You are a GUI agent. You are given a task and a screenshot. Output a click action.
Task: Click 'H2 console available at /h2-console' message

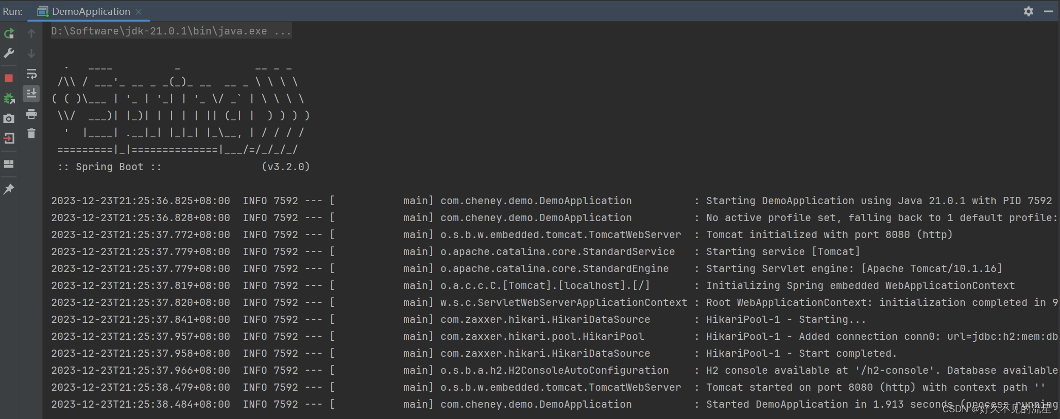coord(882,370)
